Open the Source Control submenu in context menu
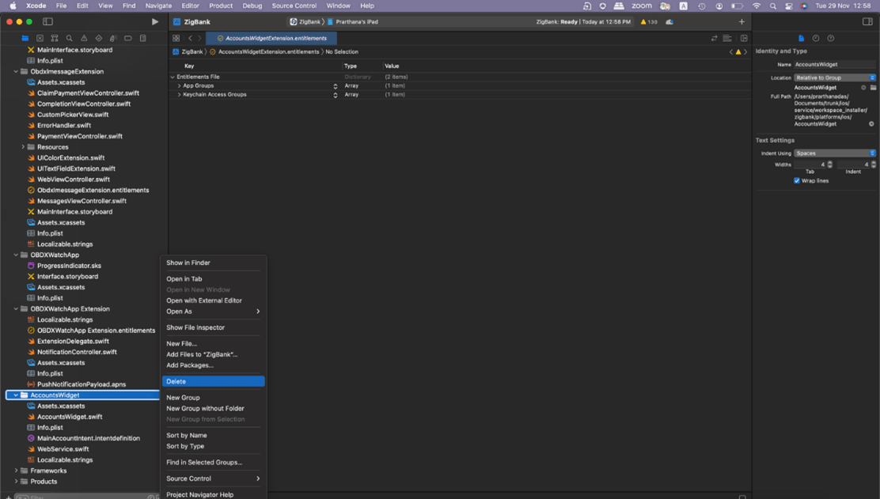880x499 pixels. coord(213,478)
